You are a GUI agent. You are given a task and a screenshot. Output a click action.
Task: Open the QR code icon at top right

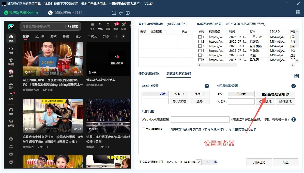pyautogui.click(x=298, y=12)
